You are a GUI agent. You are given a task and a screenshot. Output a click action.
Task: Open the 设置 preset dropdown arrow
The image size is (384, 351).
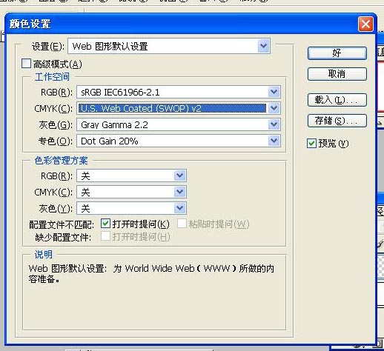pyautogui.click(x=263, y=46)
